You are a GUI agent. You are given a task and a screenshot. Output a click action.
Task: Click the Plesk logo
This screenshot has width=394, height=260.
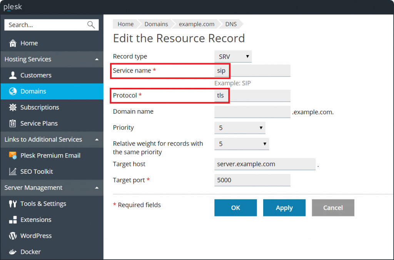coord(13,7)
